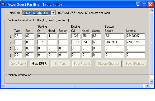This screenshot has width=155, height=101.
Task: Select partition row label 3
Action: pyautogui.click(x=11, y=49)
